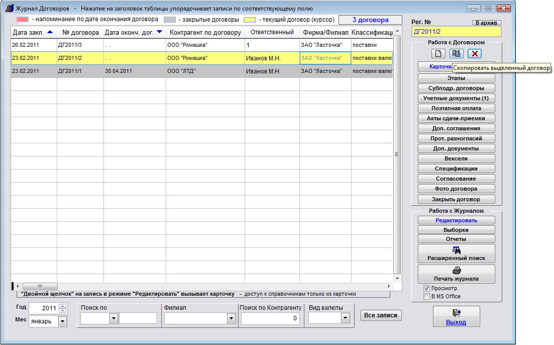Open the Мес month dropdown

pos(63,321)
